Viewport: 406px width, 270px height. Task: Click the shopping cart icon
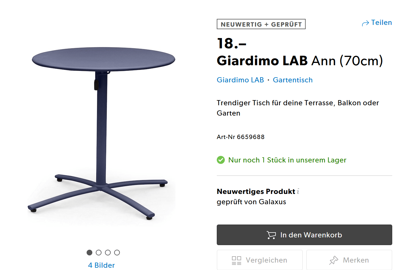coord(271,235)
